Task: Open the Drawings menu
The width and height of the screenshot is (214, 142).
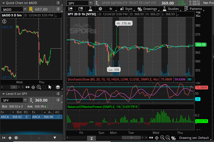Action: [x=148, y=9]
